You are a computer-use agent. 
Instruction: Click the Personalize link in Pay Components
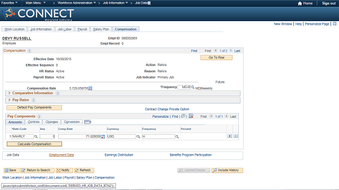pos(160,117)
